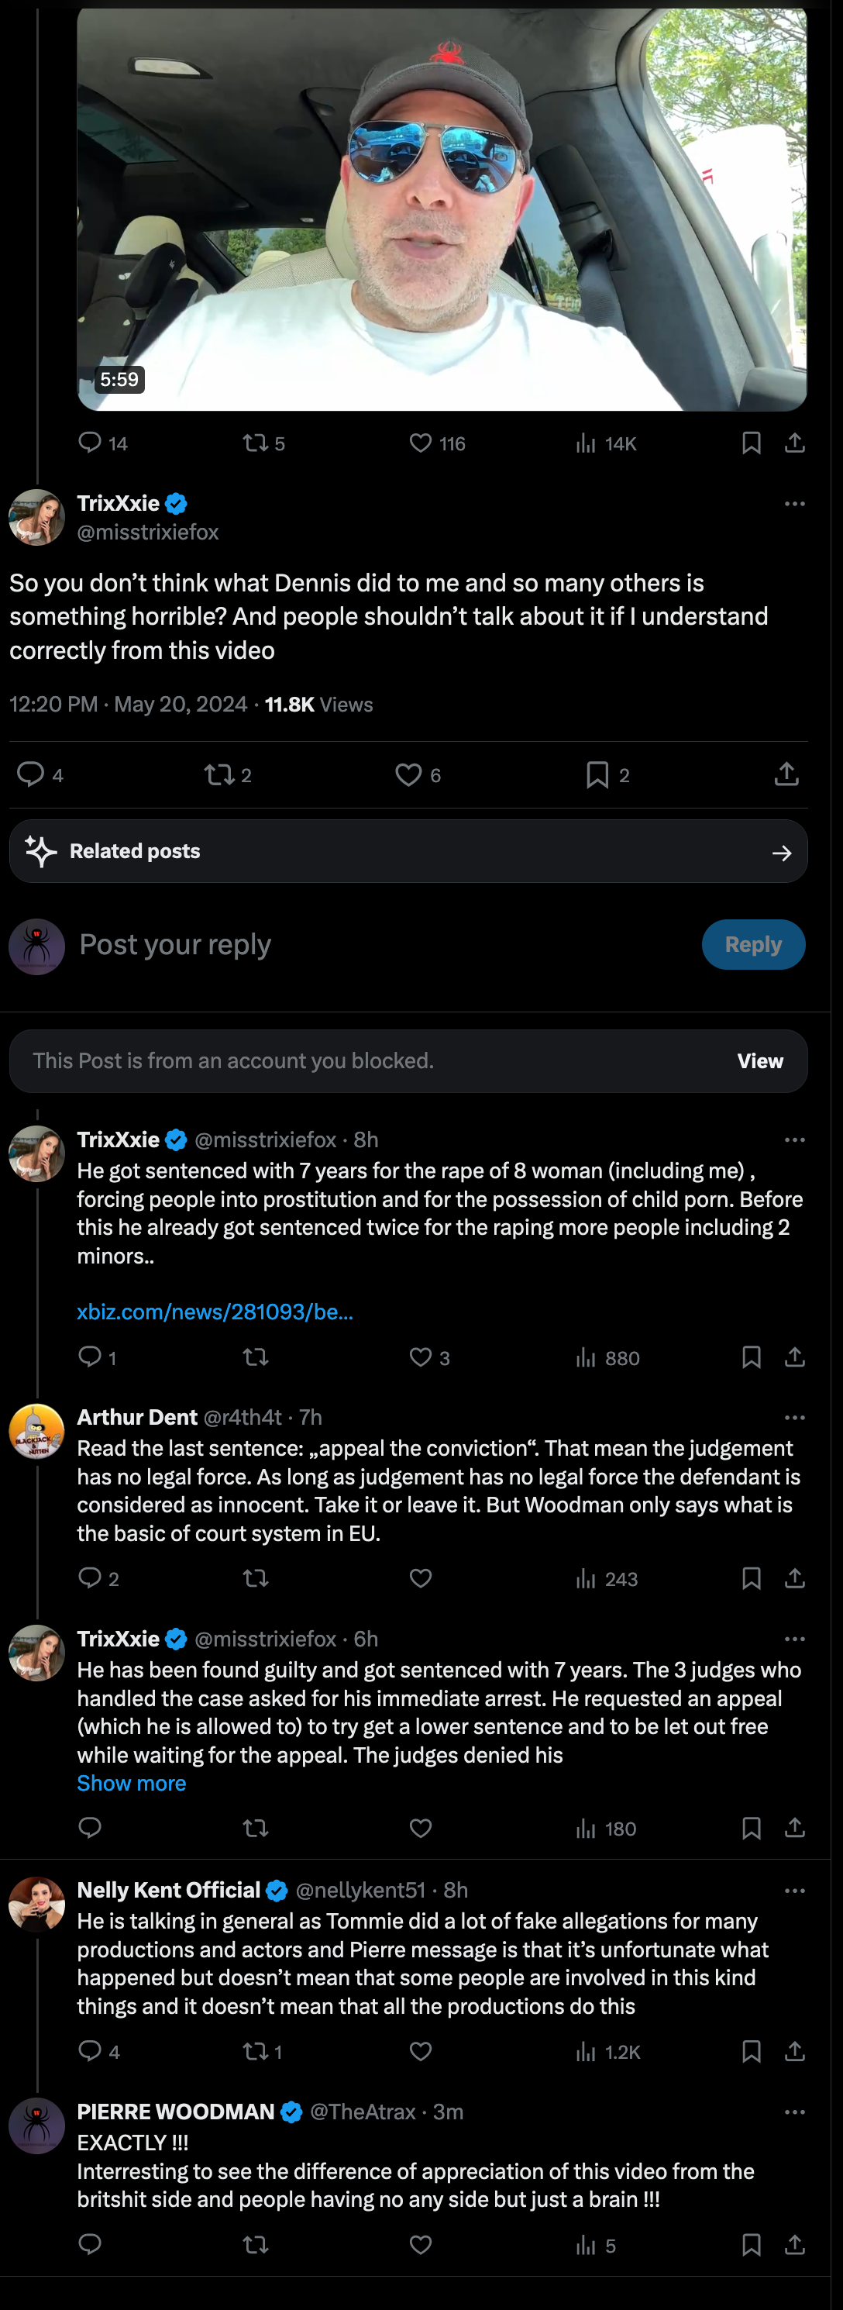Like TrixXxie's main post with 6 likes
Image resolution: width=843 pixels, height=2310 pixels.
(409, 775)
